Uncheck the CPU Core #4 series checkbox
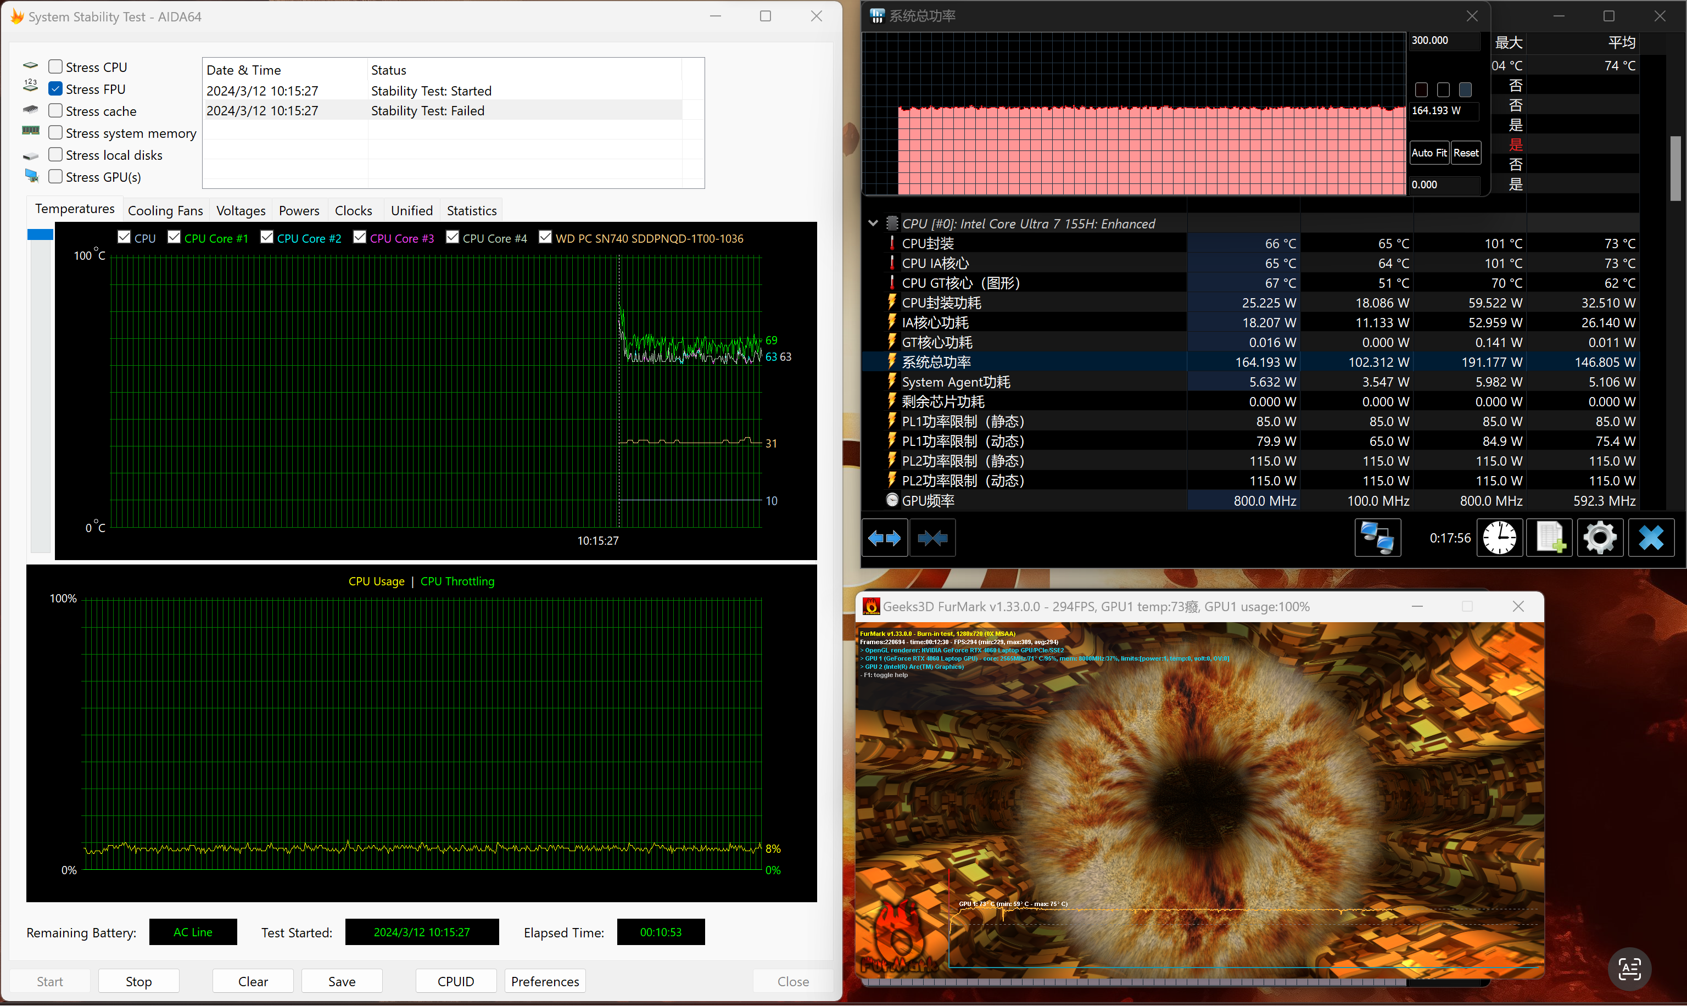 453,237
